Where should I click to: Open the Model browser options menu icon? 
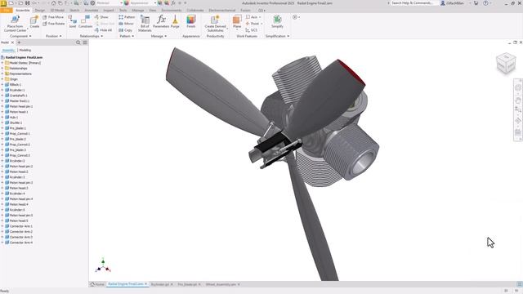tap(85, 42)
